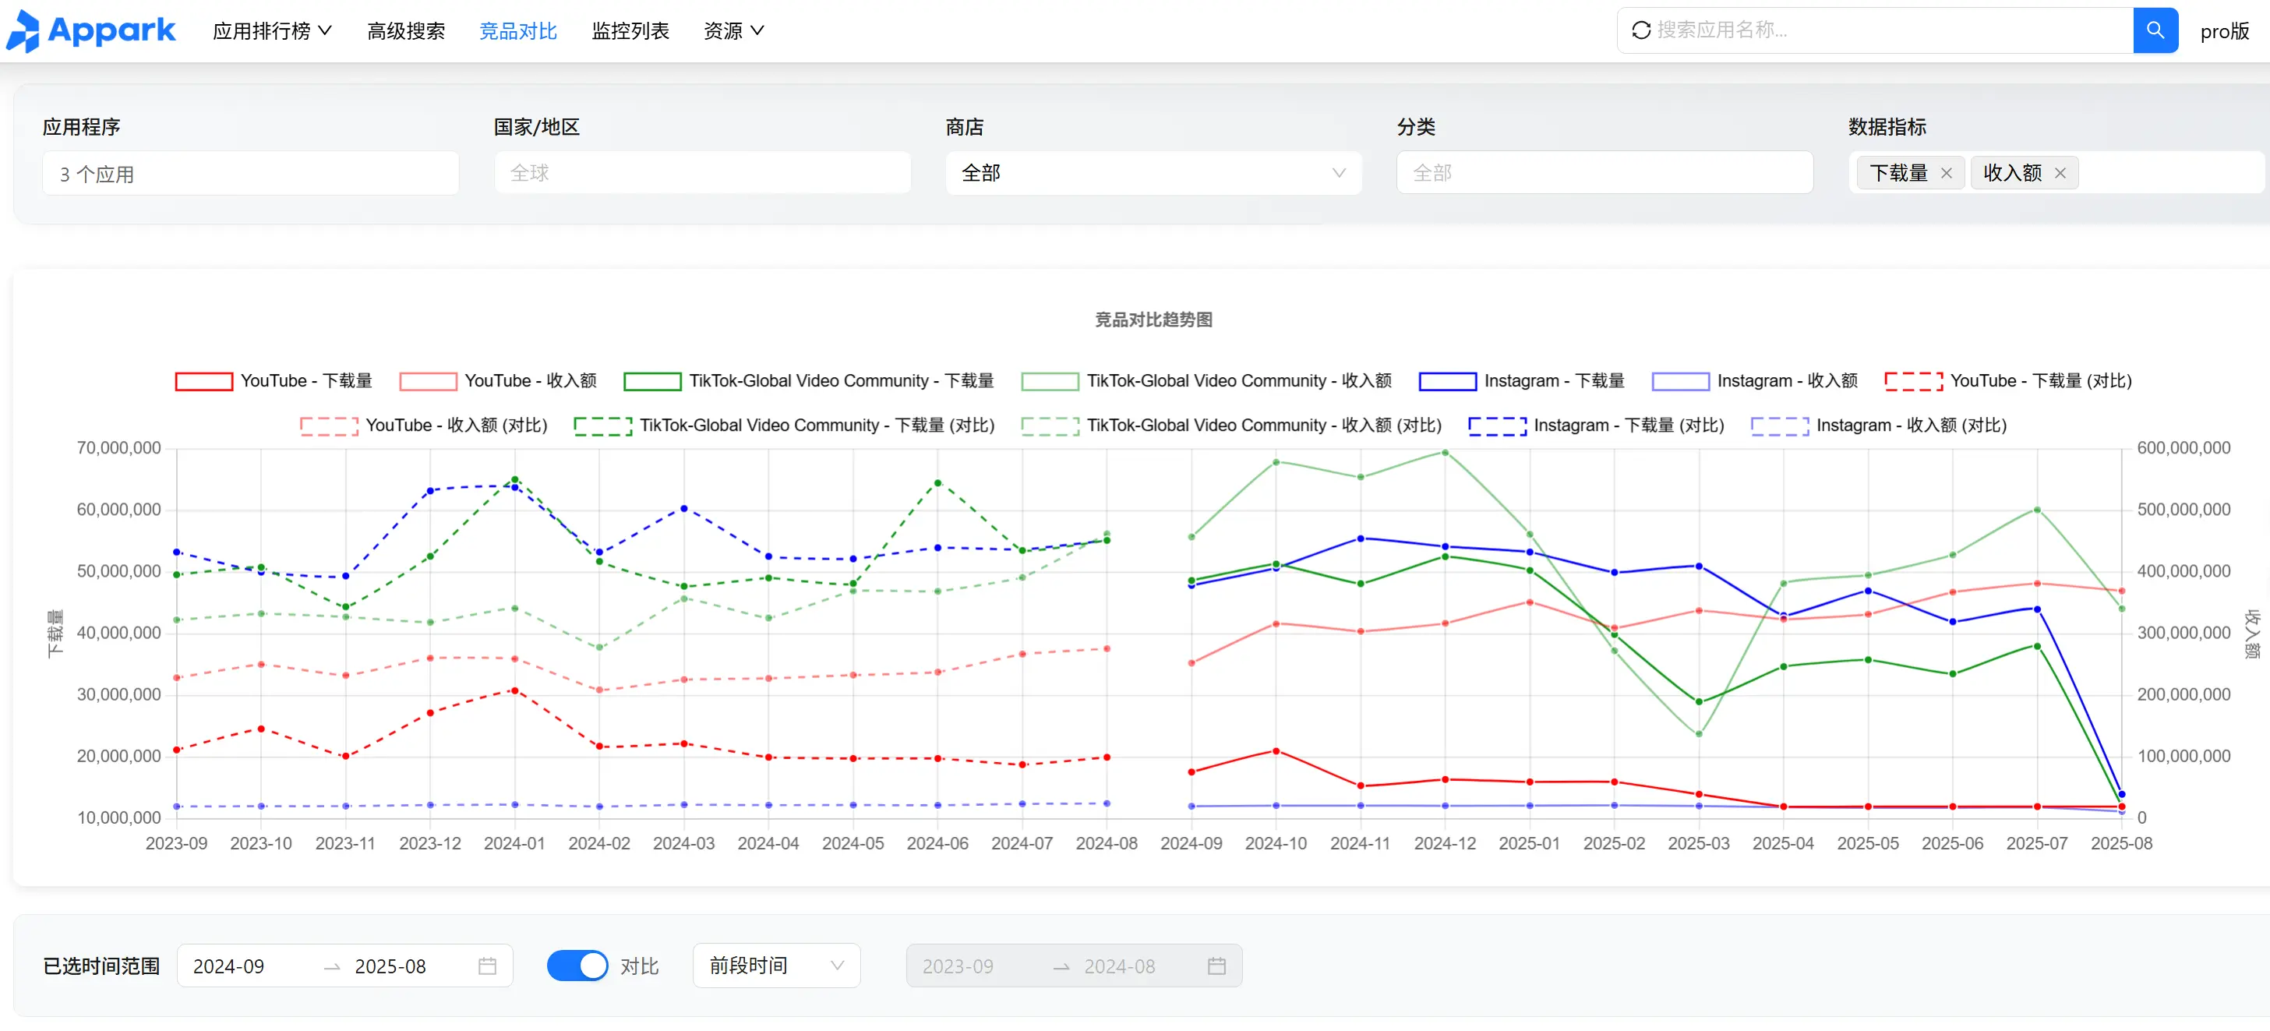
Task: Click the comparison date range calendar icon
Action: (1216, 966)
